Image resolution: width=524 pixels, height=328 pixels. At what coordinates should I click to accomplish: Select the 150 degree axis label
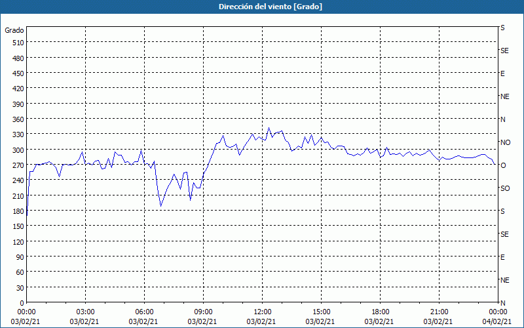pos(18,226)
